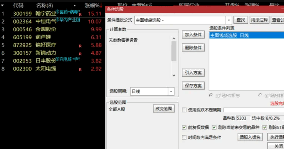Click the 加入条件 button
This screenshot has height=149, width=284.
pos(193,35)
